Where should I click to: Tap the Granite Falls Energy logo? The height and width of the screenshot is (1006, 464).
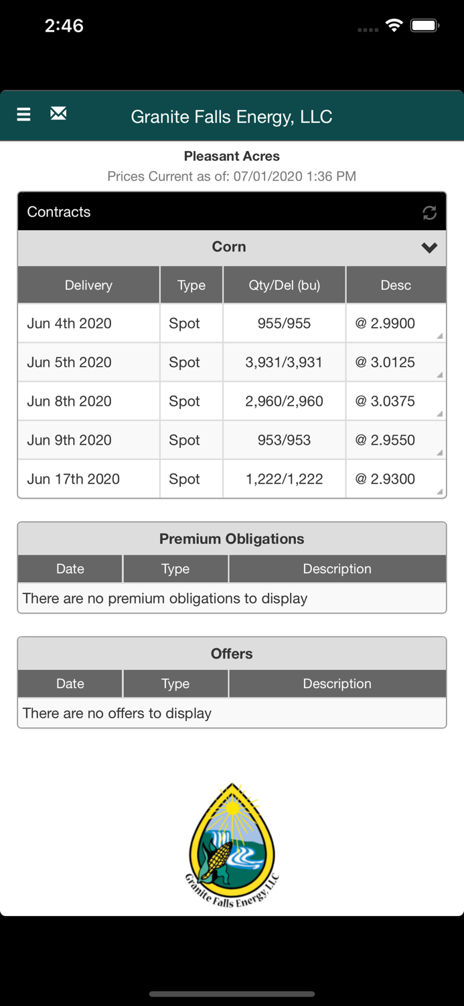pos(232,845)
